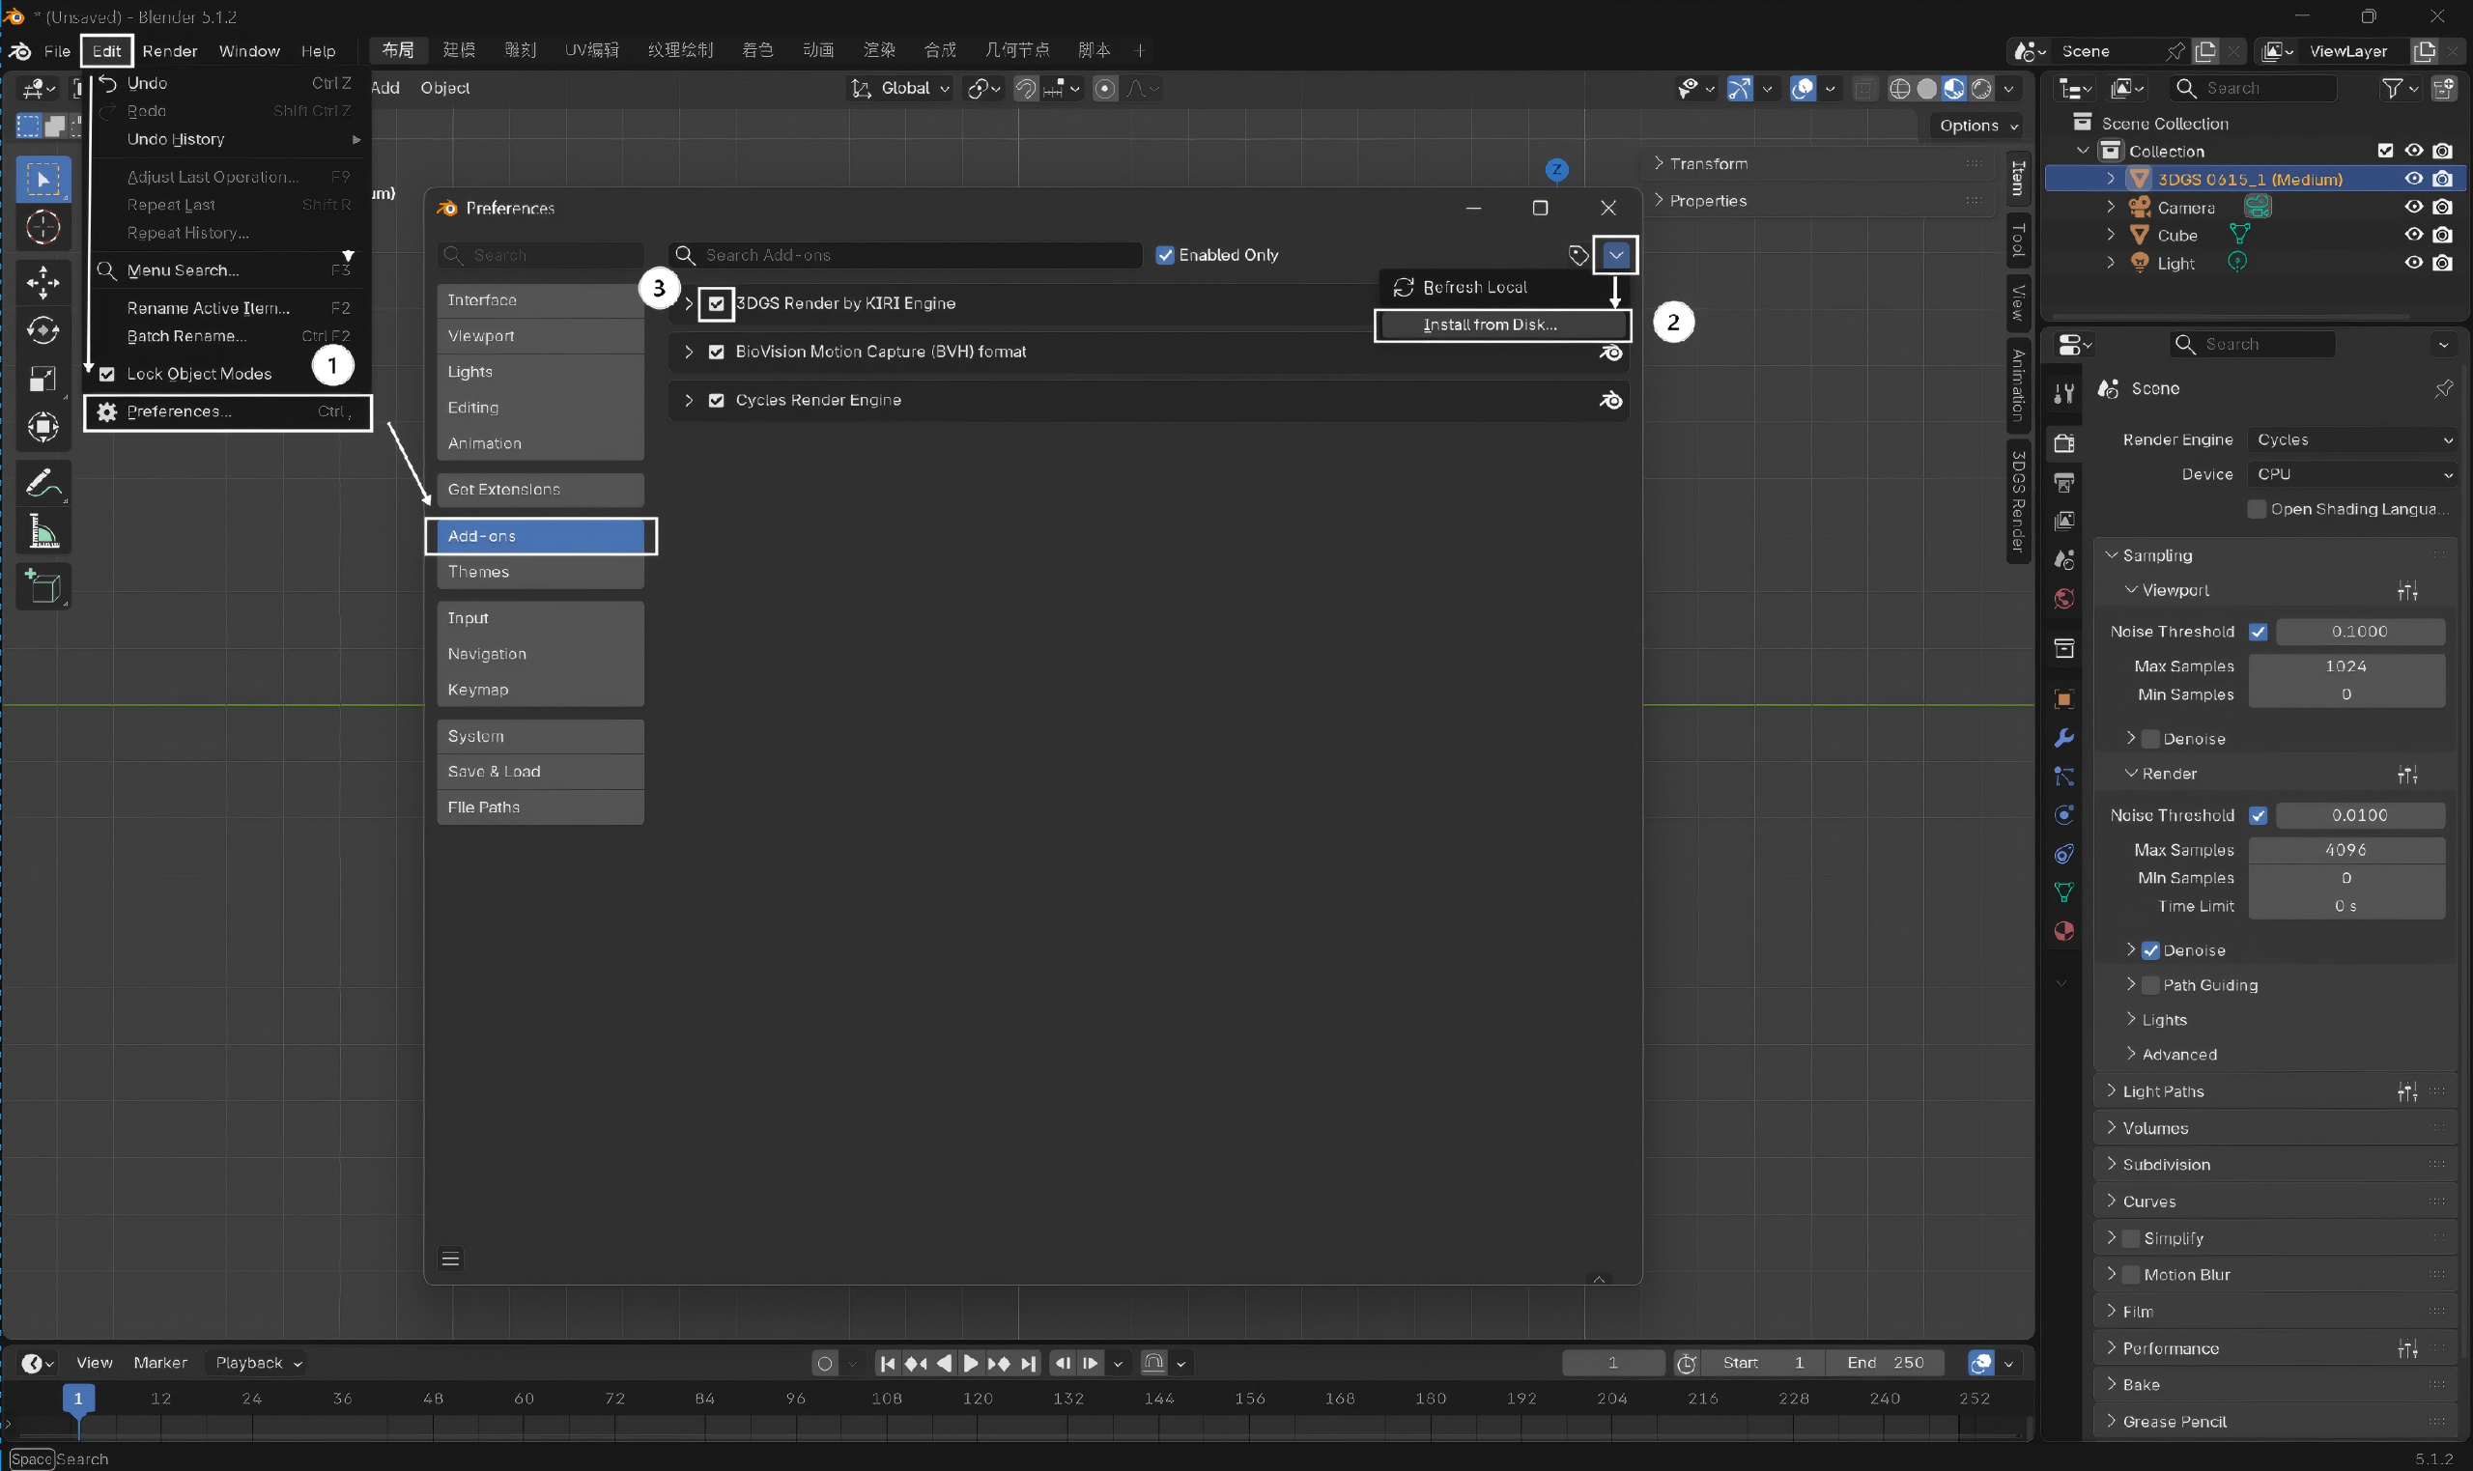Viewport: 2473px width, 1471px height.
Task: Open the World properties tab
Action: coord(2064,599)
